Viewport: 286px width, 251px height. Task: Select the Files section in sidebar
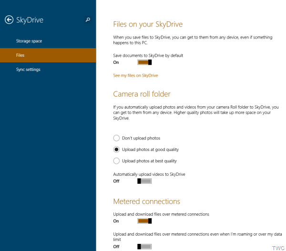[48, 55]
